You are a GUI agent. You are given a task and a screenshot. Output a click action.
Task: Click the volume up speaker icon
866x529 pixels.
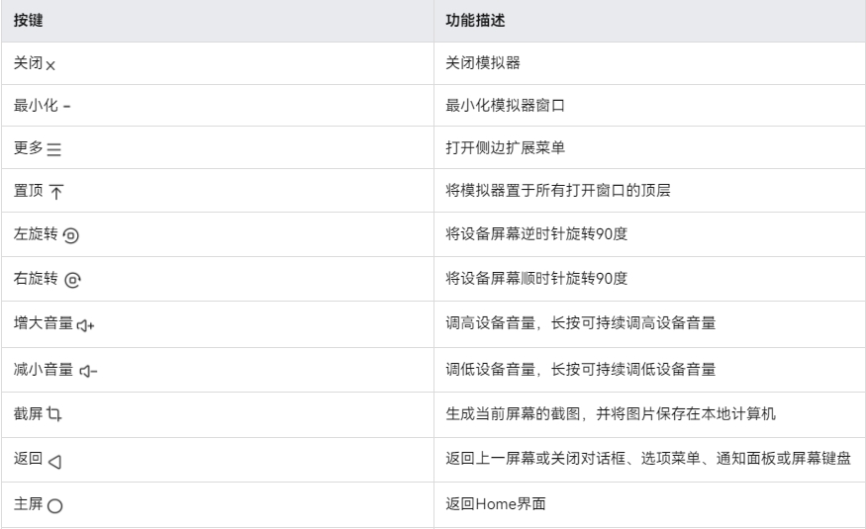pyautogui.click(x=85, y=325)
